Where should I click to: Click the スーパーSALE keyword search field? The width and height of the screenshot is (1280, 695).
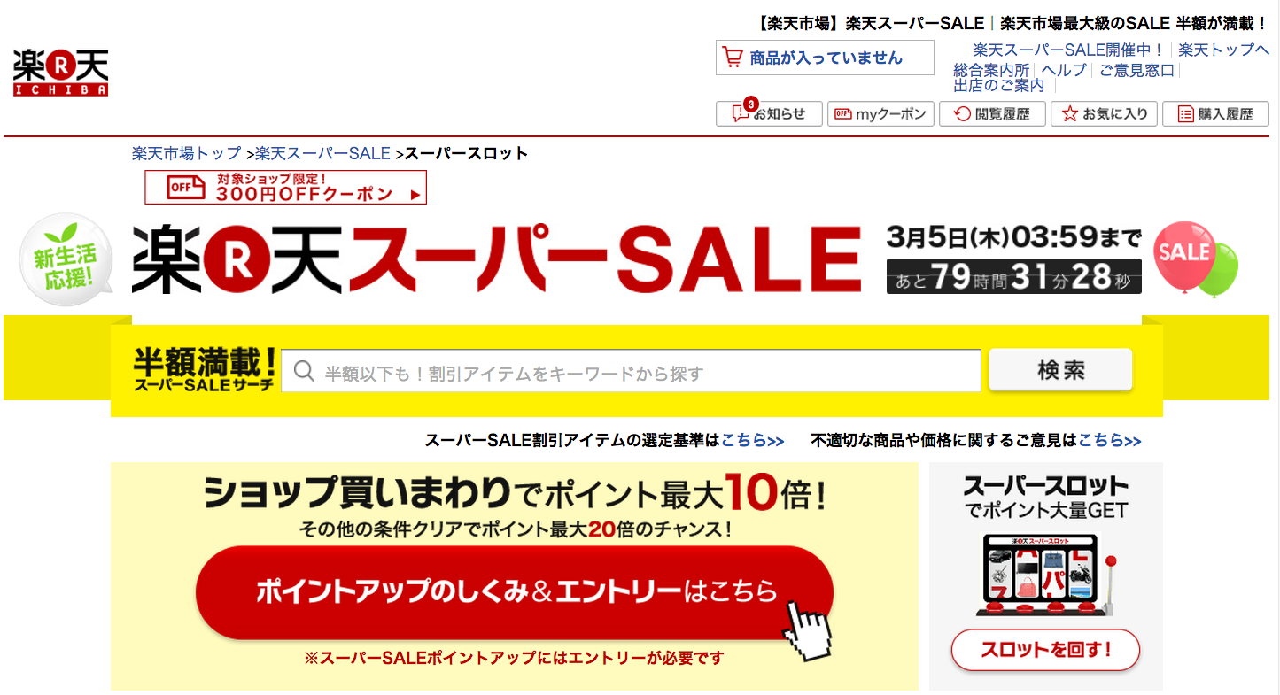[631, 372]
